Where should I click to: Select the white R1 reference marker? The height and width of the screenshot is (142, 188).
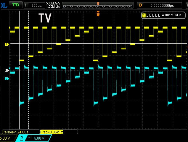coord(7,70)
